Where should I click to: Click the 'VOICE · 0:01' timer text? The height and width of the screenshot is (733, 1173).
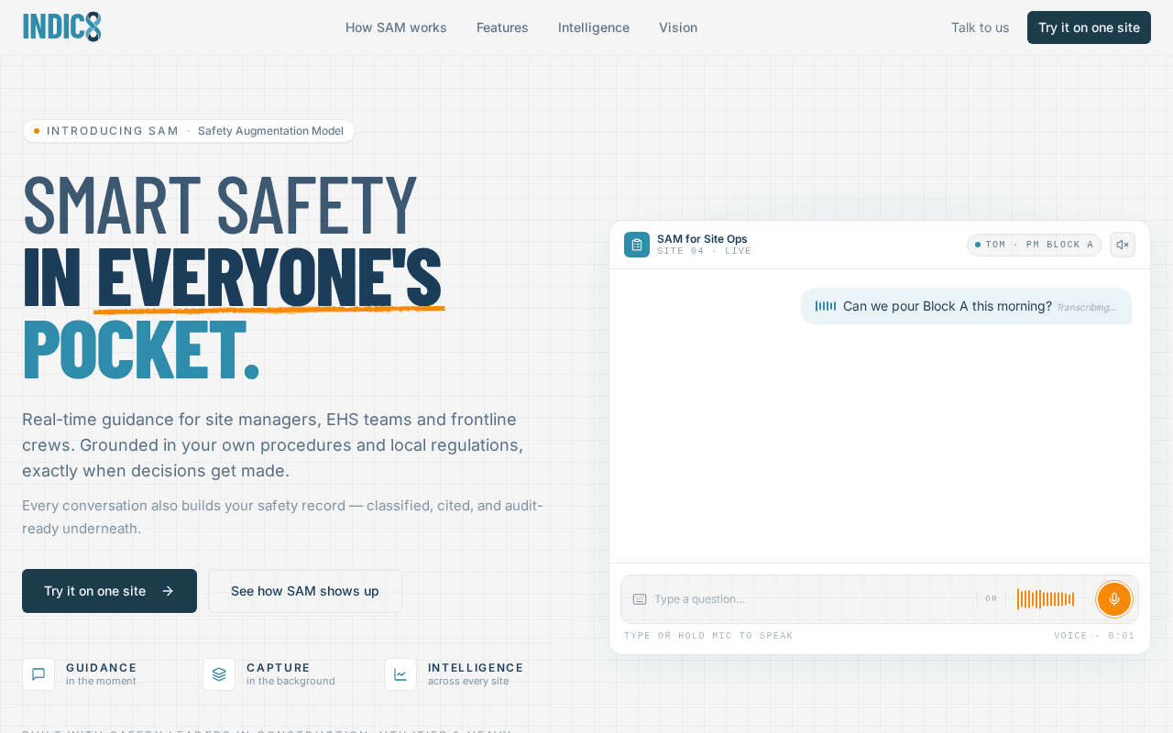[x=1094, y=636]
